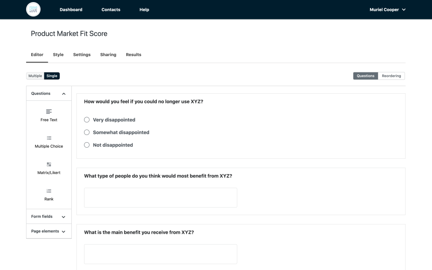The height and width of the screenshot is (270, 432).
Task: Click the app logo in header
Action: (33, 9)
